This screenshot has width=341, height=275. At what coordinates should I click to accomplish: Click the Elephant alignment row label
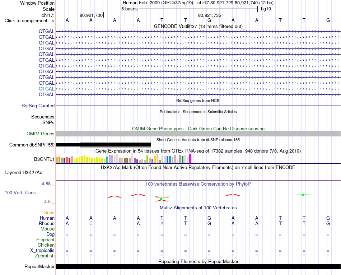pyautogui.click(x=46, y=239)
